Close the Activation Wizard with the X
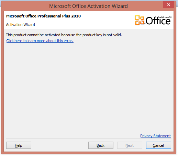 point(168,4)
